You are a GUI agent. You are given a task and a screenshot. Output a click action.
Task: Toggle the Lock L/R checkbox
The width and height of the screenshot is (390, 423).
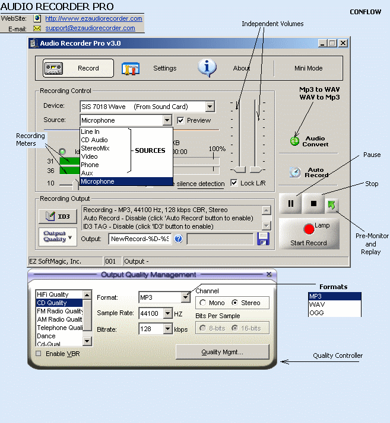pos(234,182)
